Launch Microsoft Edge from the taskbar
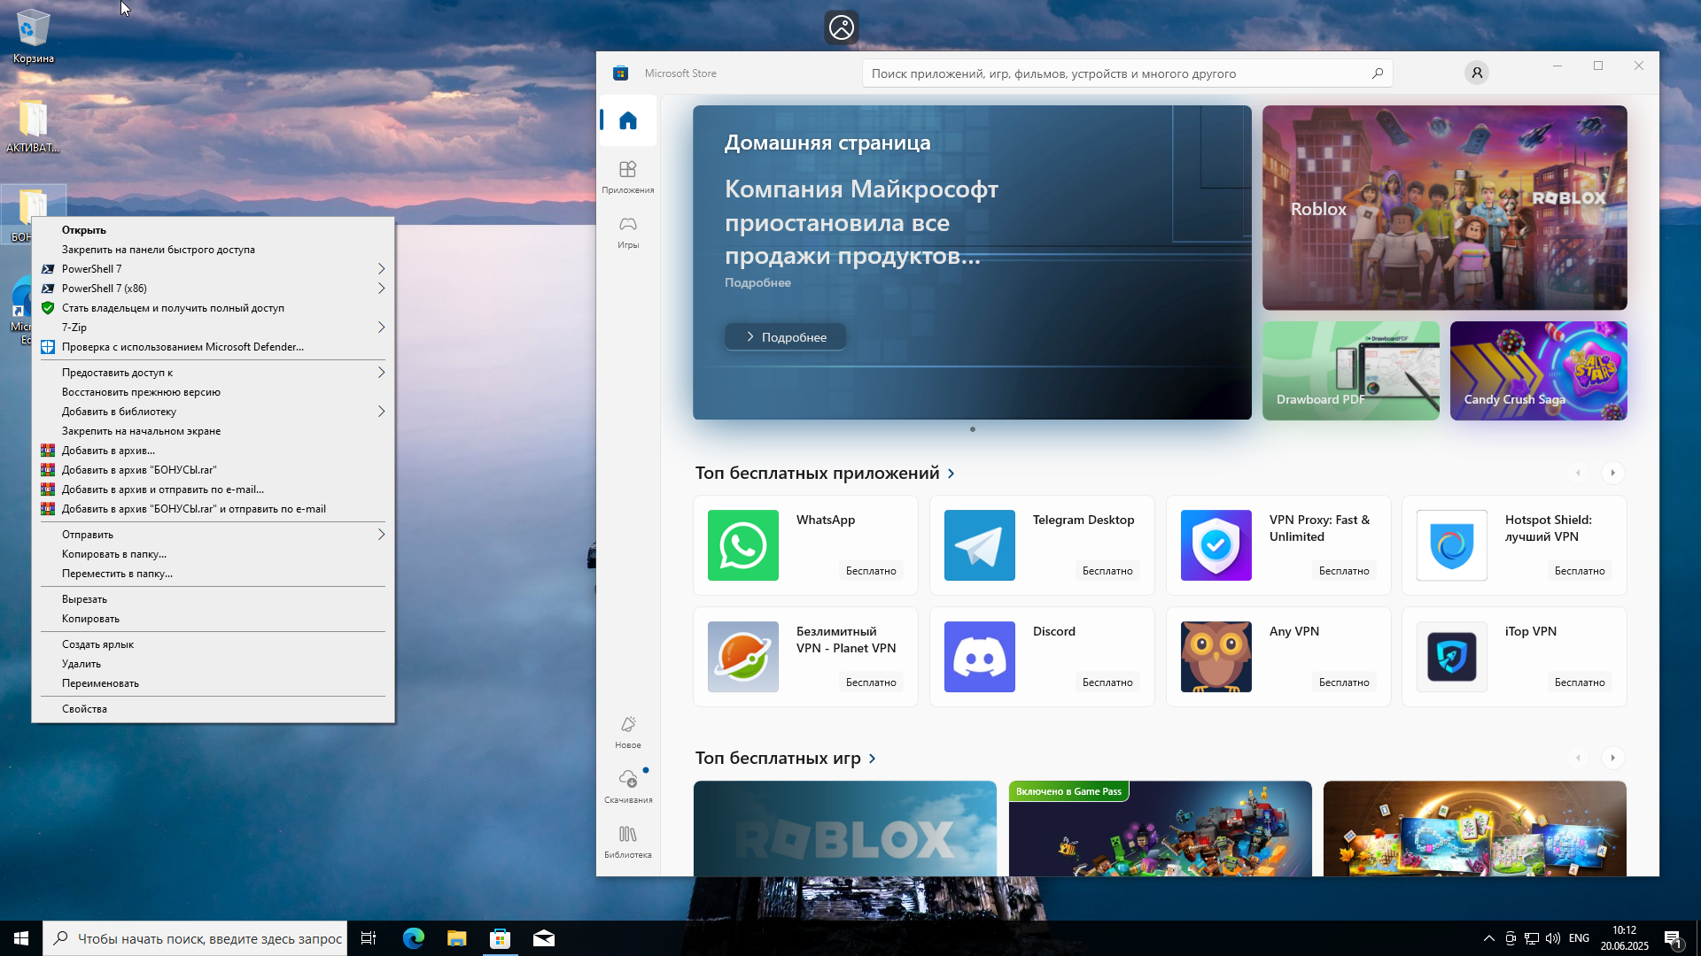Screen dimensions: 1701x956 coord(414,938)
